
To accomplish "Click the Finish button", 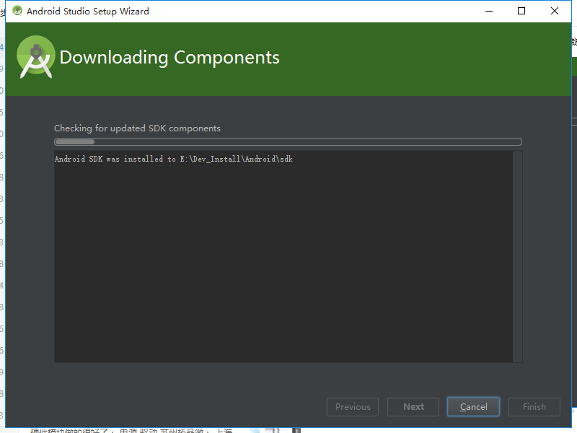I will pos(534,407).
